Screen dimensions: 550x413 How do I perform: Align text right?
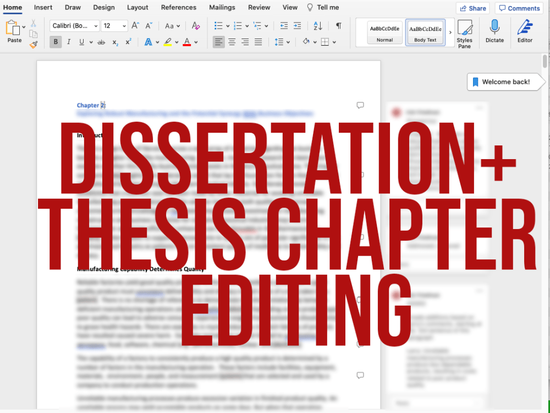(x=245, y=42)
